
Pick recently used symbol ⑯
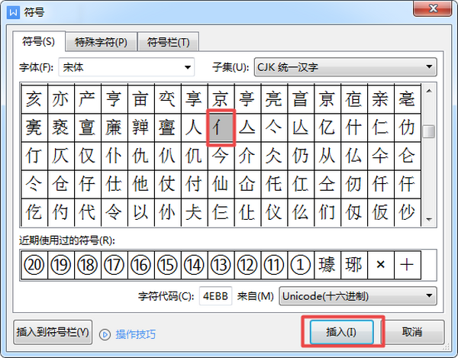coord(140,265)
